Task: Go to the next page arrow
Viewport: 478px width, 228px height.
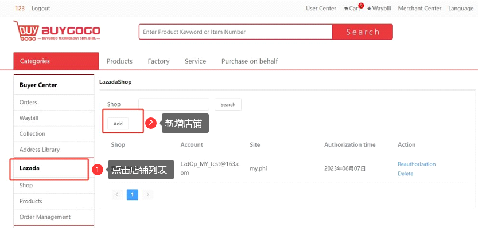Action: (148, 195)
